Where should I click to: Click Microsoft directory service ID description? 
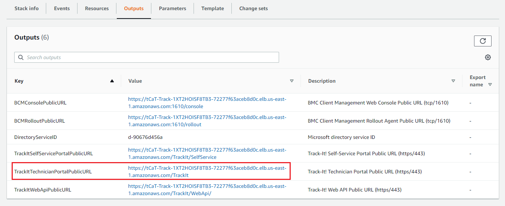click(341, 137)
